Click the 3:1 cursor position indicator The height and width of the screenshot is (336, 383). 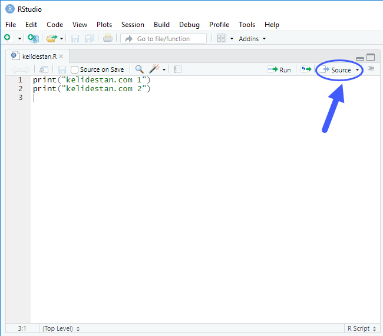coord(22,328)
